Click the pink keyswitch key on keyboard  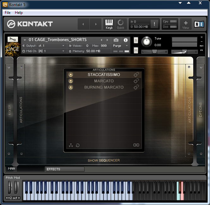tap(182, 196)
